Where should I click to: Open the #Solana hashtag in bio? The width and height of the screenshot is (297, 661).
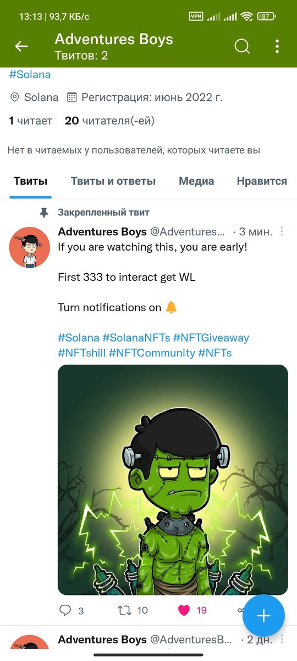(x=30, y=74)
